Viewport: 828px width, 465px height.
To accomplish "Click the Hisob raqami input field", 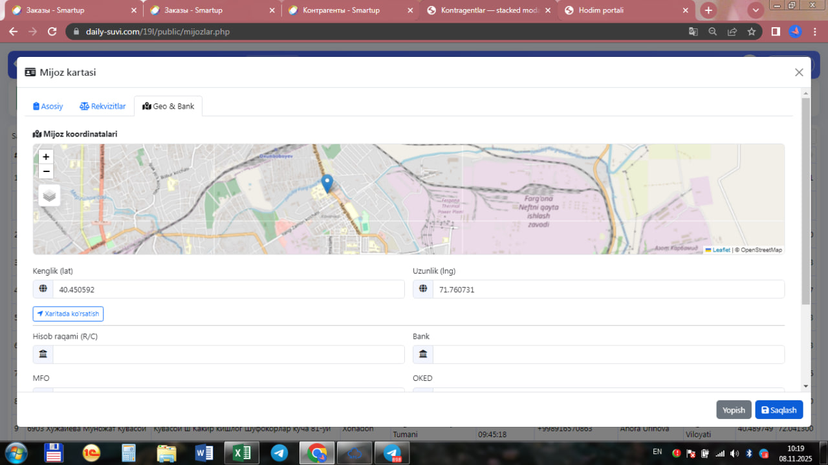I will [228, 354].
